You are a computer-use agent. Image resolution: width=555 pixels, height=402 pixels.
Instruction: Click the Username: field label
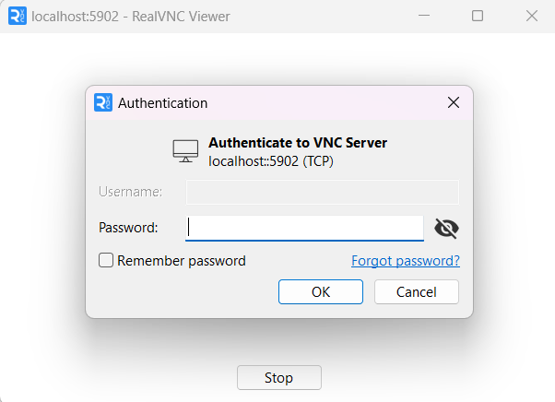point(130,192)
